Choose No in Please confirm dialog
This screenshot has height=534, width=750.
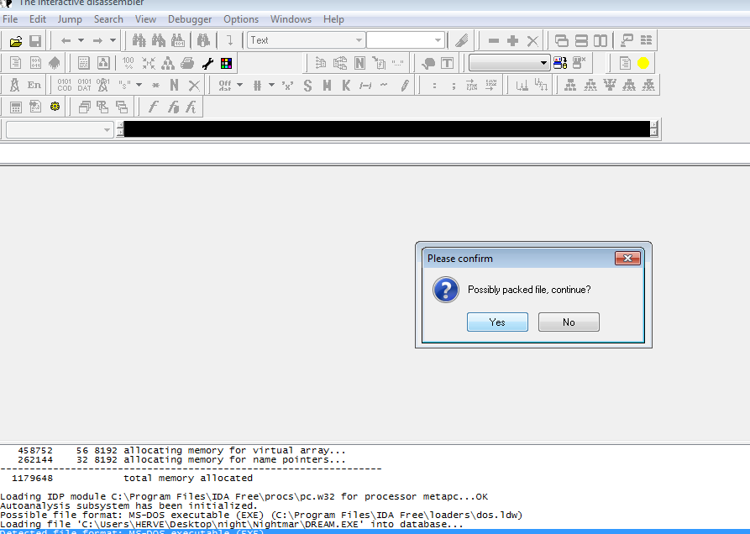[569, 322]
